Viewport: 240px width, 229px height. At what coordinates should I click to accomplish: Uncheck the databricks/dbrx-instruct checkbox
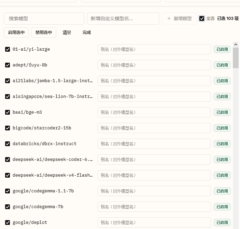click(8, 144)
